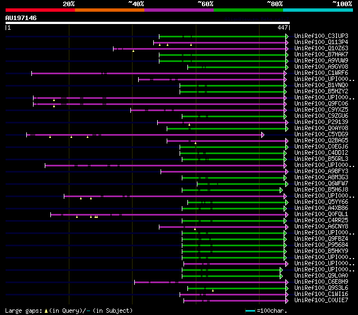Select UniRef100_Q9L0A0 in the hit list

click(321, 276)
